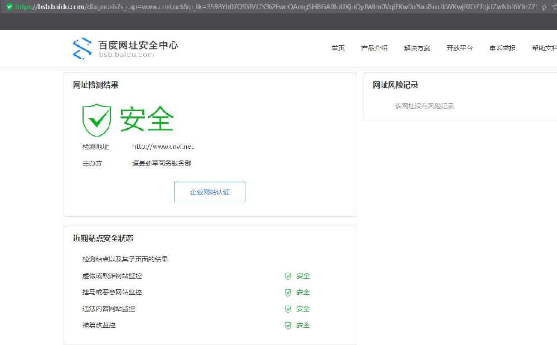The height and width of the screenshot is (345, 557).
Task: Open the 开放平台 navigation item
Action: [459, 48]
